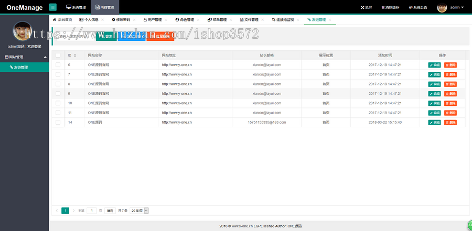Click the green 搜索 button
This screenshot has height=231, width=472.
(x=106, y=36)
